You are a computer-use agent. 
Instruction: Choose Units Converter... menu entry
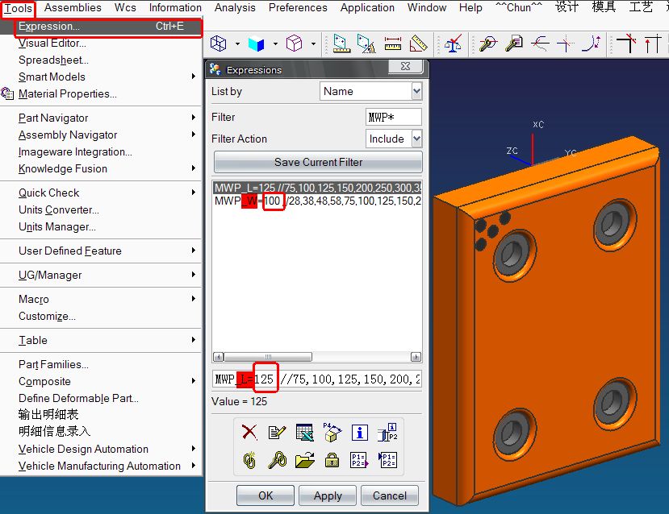coord(101,209)
